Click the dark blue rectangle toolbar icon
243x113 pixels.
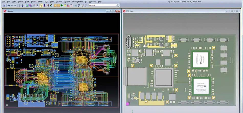coord(44,5)
